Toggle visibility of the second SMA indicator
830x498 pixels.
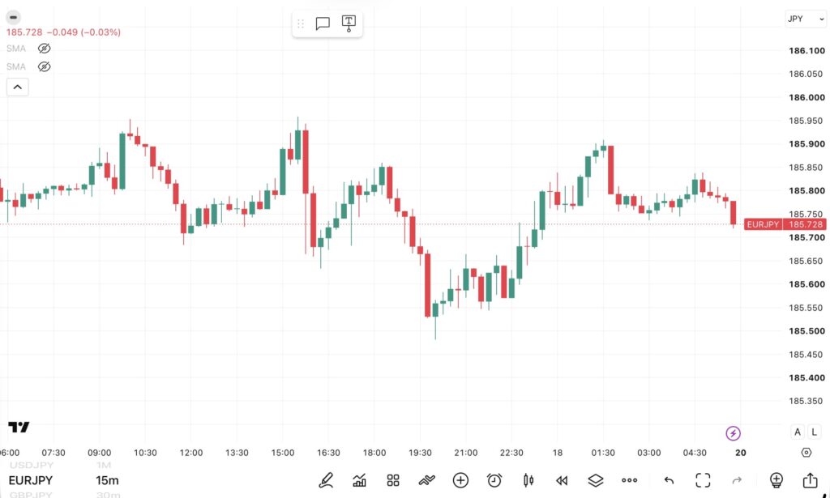tap(44, 66)
